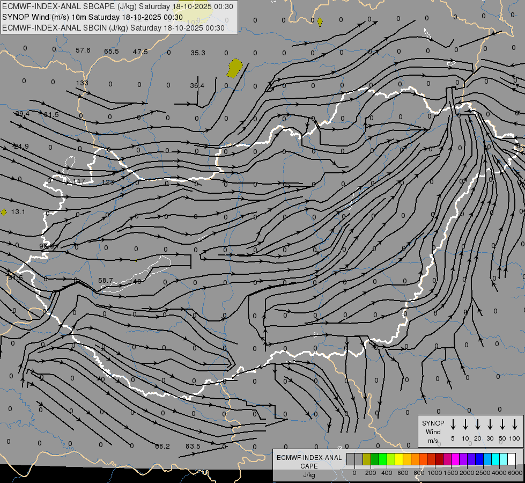Screen dimensions: 525x483
Task: Select the SYNOP Wind 10m title line
Action: 95,17
